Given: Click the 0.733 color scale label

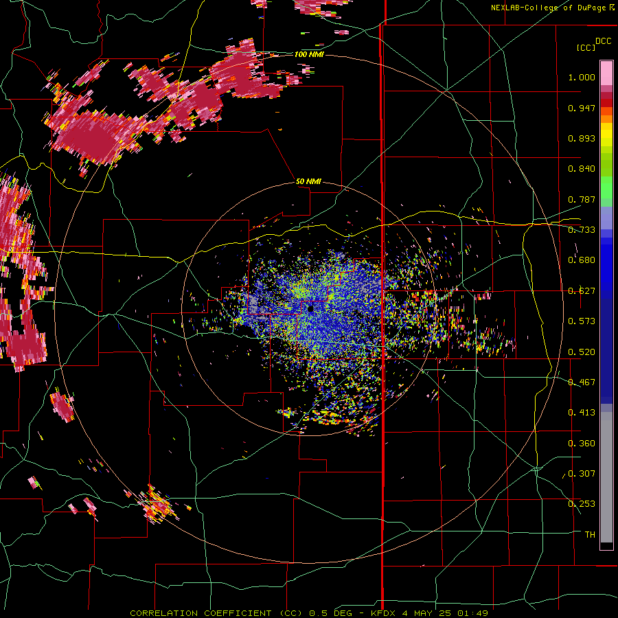Looking at the screenshot, I should point(582,230).
